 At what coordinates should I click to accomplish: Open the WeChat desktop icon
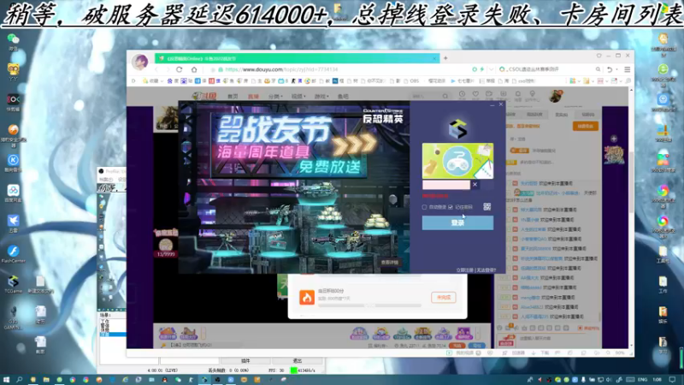coord(13,42)
